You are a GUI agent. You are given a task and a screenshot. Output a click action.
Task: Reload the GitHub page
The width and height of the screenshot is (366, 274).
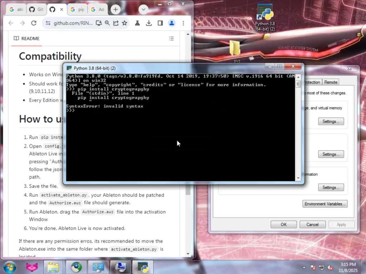click(x=34, y=23)
